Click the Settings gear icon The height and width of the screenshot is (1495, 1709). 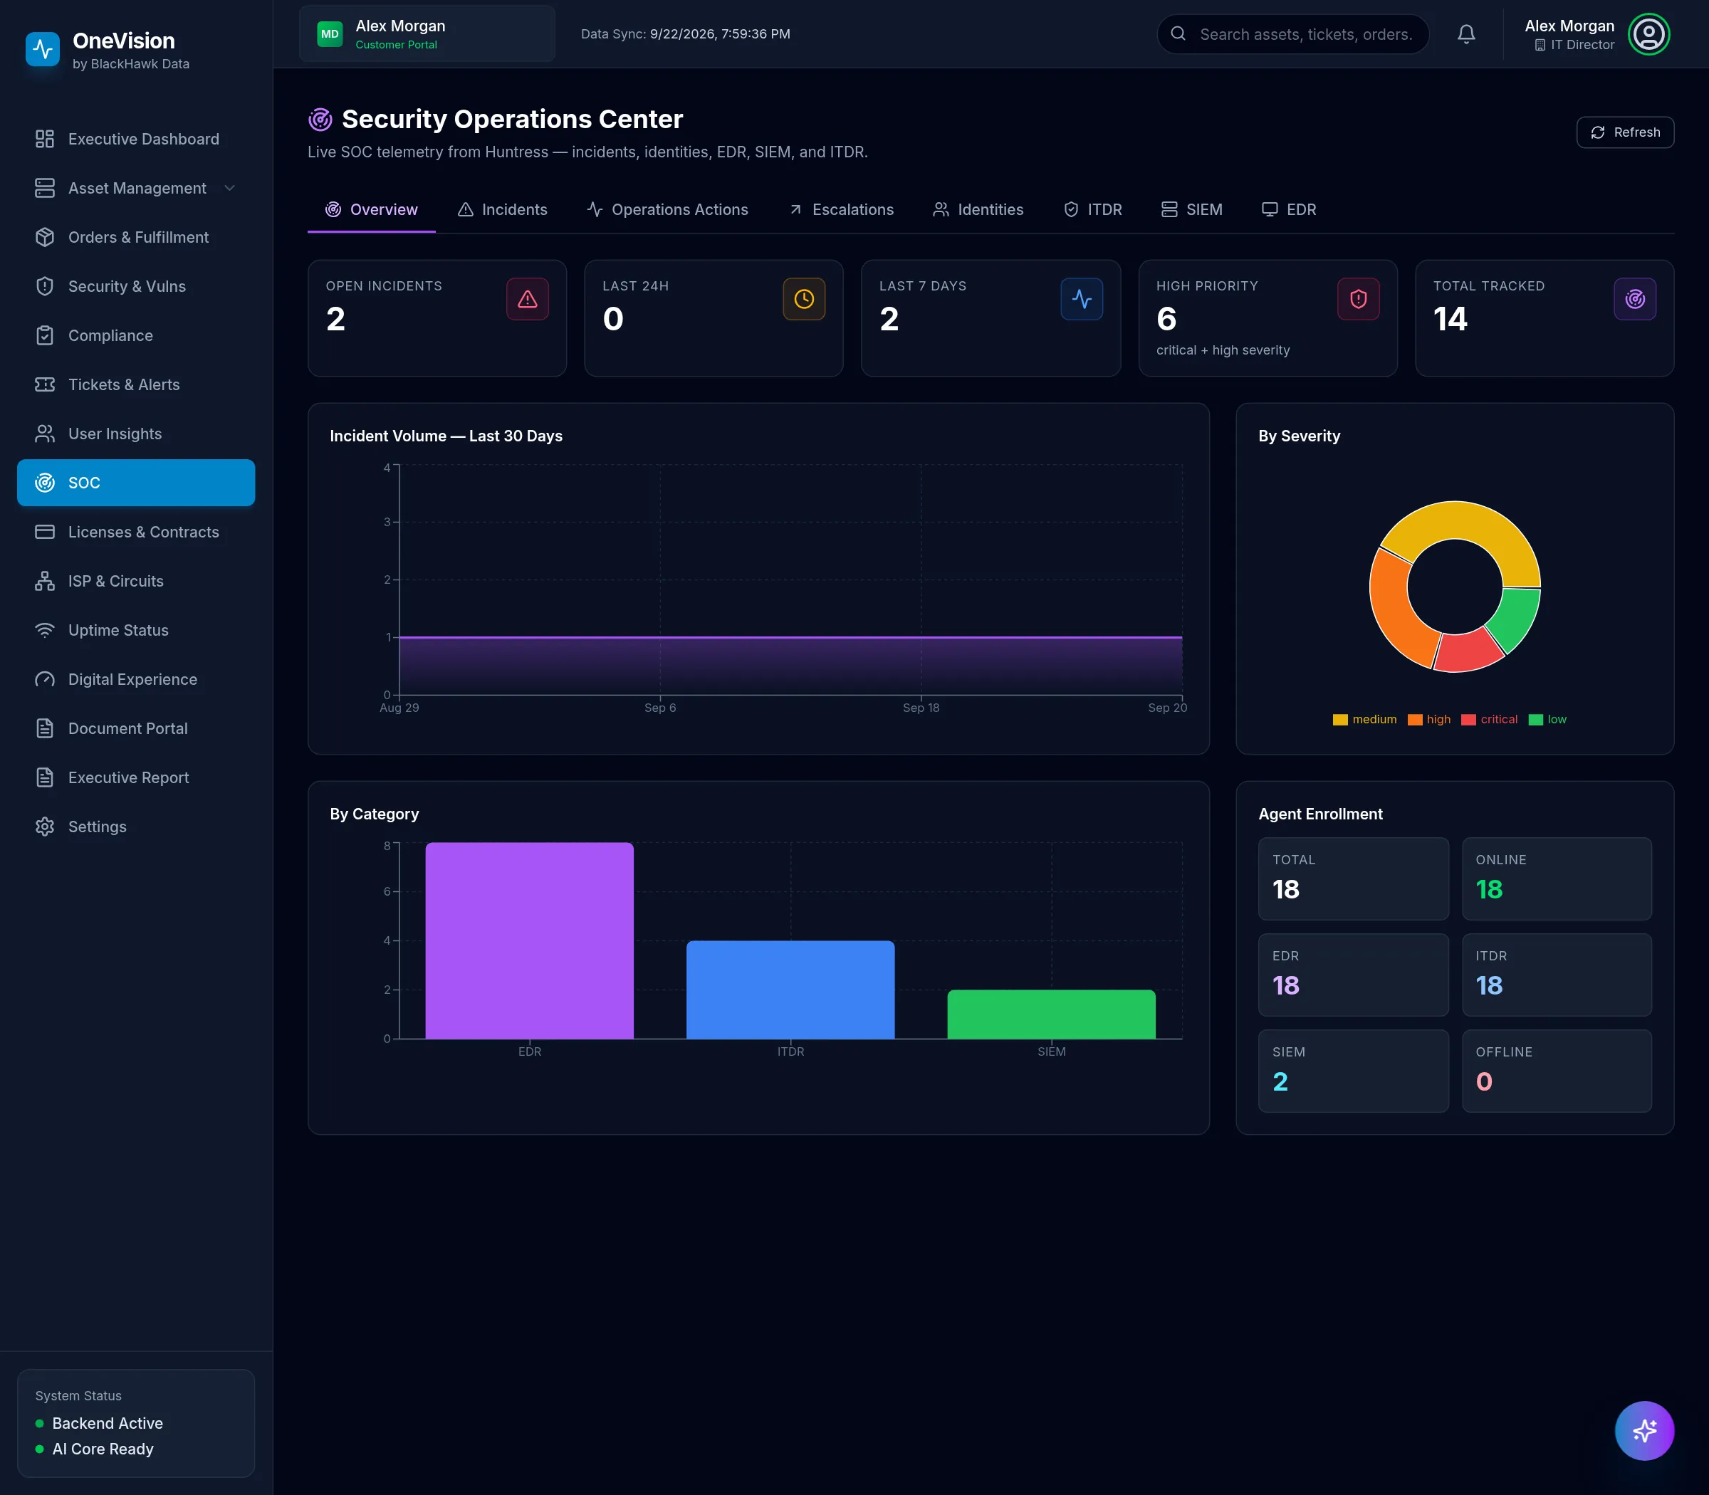click(45, 827)
